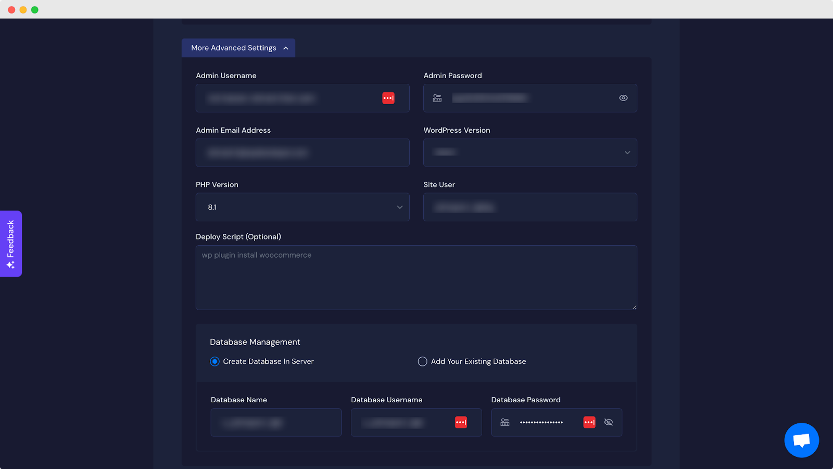Click the resize handle of Deploy Script area

634,307
